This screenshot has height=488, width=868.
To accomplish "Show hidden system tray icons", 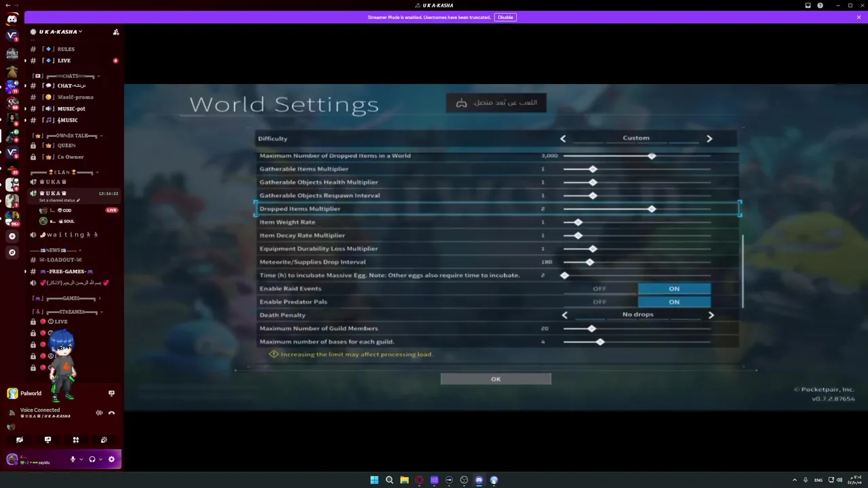I will click(x=795, y=480).
